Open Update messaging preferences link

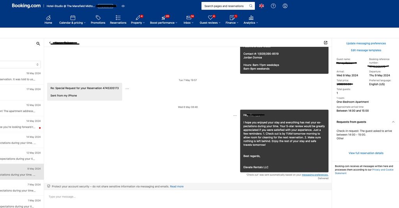pos(366,44)
